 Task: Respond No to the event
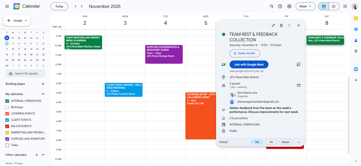pyautogui.click(x=271, y=142)
